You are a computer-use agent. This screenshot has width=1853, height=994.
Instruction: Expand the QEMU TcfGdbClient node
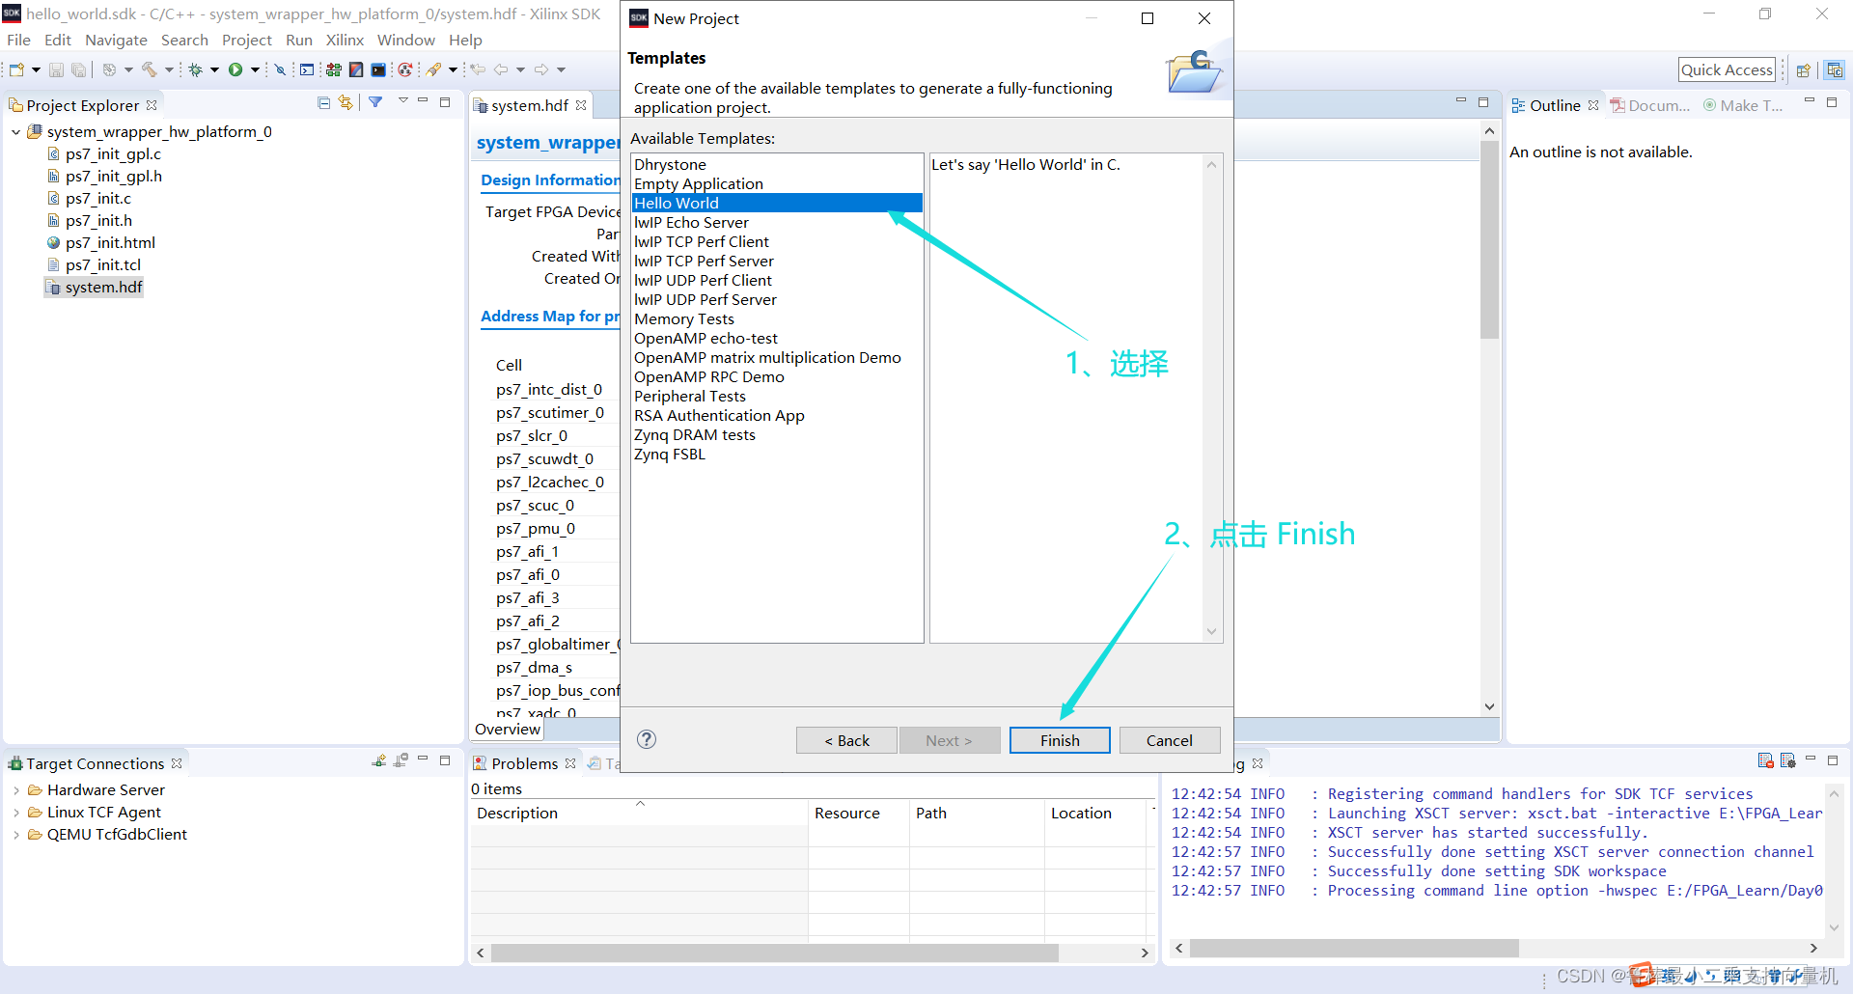click(16, 834)
